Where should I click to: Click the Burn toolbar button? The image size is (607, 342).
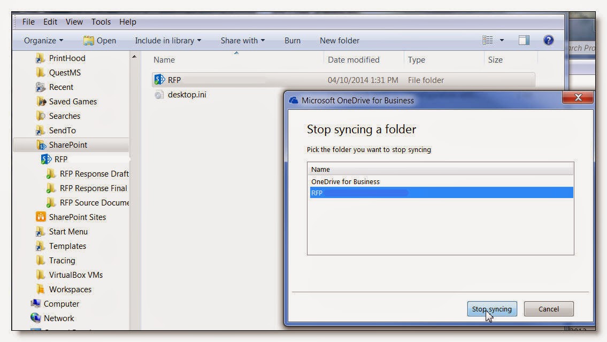tap(293, 41)
